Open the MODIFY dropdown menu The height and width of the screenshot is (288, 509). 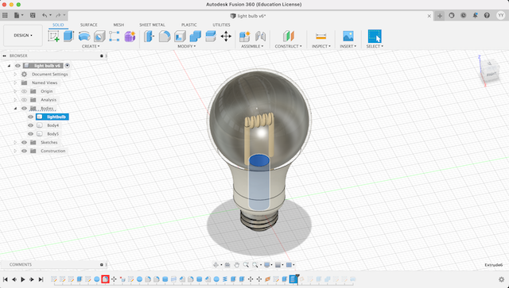coord(186,46)
